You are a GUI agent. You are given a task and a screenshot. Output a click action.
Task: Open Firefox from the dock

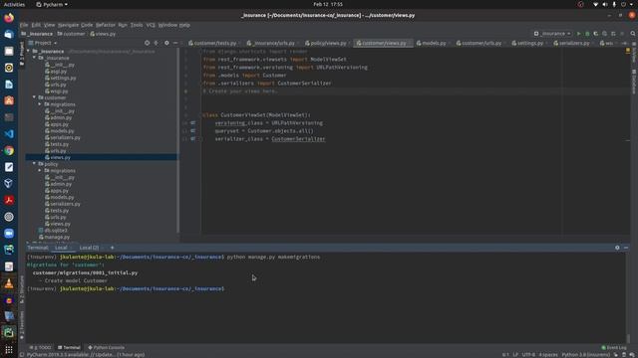pyautogui.click(x=9, y=18)
